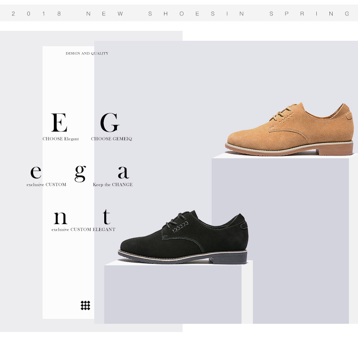Click the large lowercase letter e
This screenshot has width=358, height=356.
coord(36,172)
